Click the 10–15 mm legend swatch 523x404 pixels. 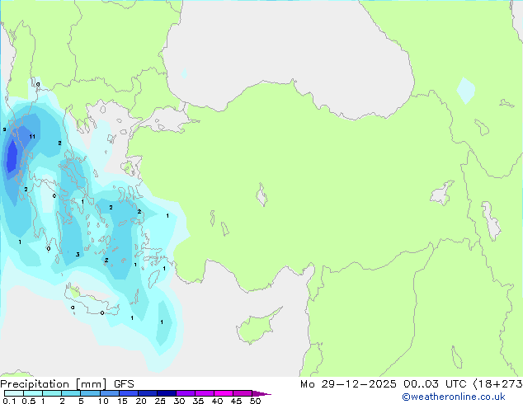[109, 393]
